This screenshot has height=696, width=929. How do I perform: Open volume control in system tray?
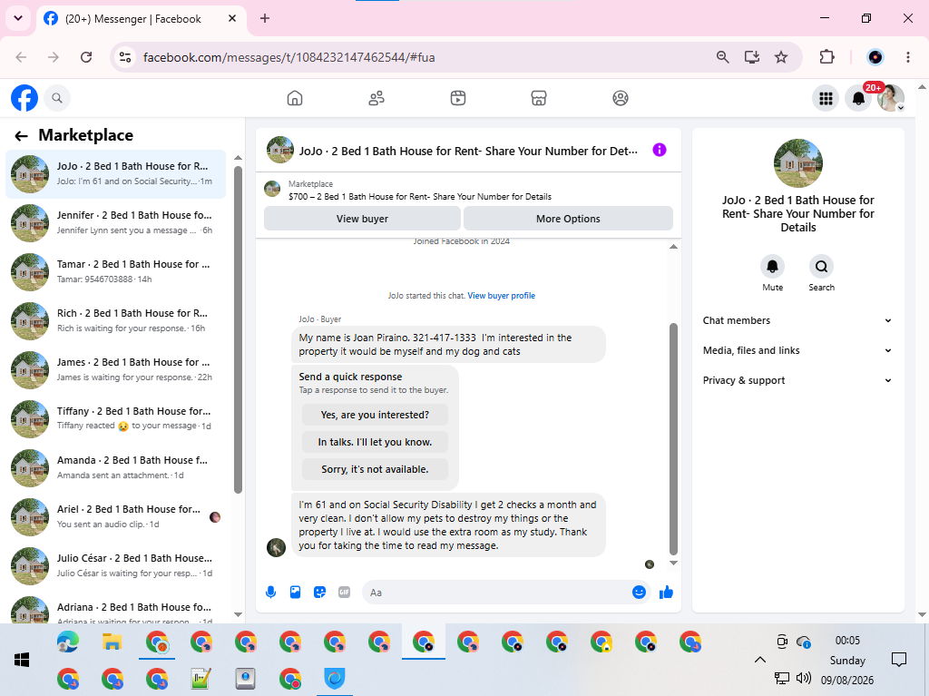point(804,678)
